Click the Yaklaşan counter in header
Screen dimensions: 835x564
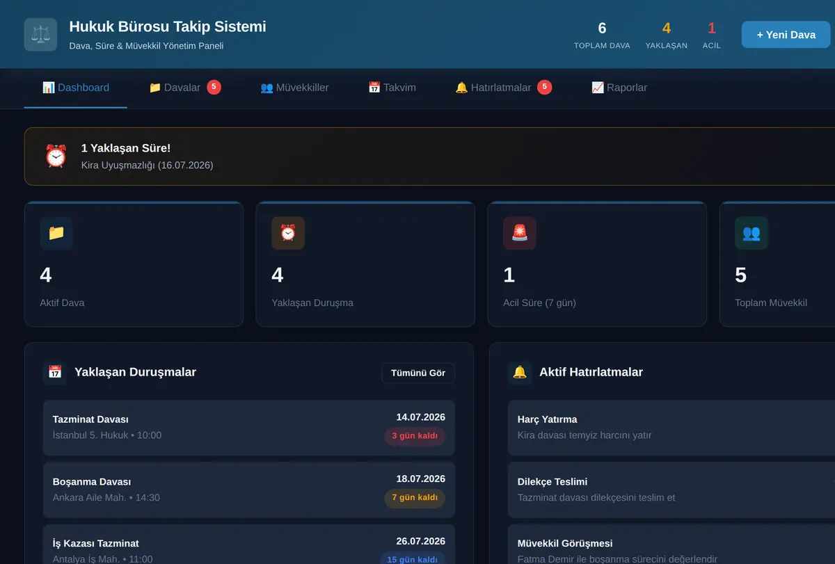click(667, 35)
